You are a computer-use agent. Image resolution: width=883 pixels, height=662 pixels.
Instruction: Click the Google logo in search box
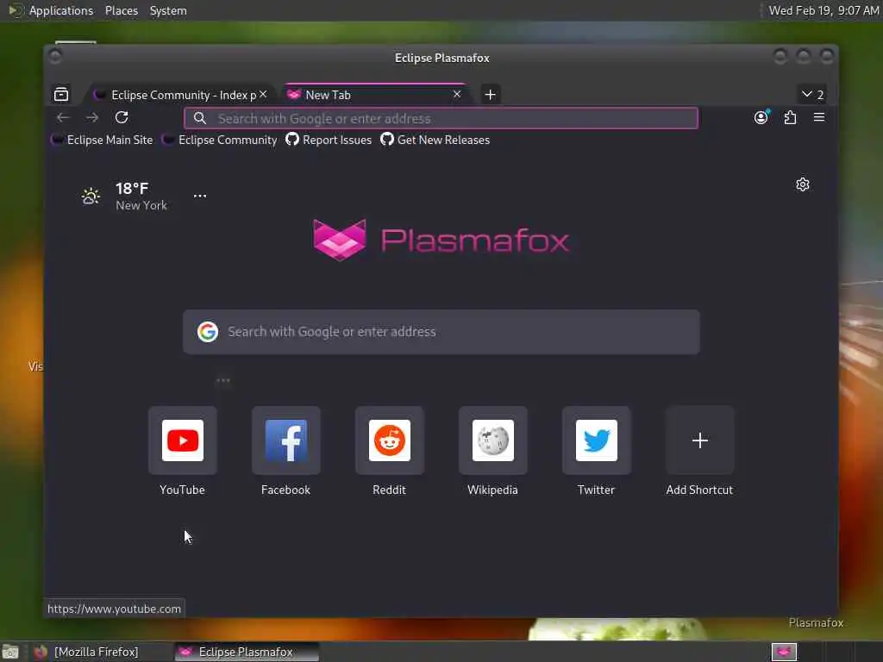208,332
